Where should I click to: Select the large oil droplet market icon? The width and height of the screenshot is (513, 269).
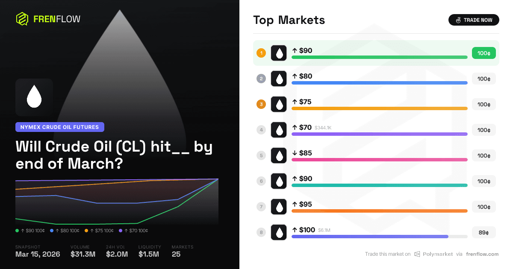34,97
